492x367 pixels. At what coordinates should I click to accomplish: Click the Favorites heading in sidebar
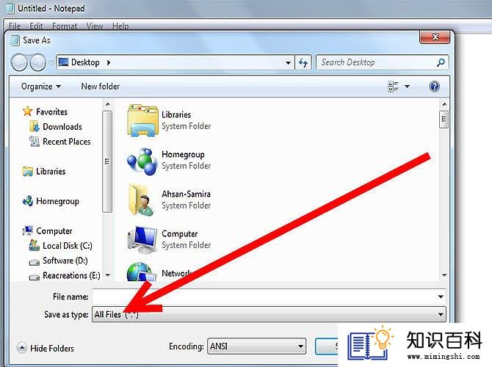pos(51,112)
